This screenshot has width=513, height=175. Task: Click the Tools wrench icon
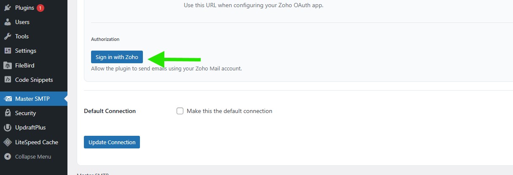pyautogui.click(x=8, y=36)
